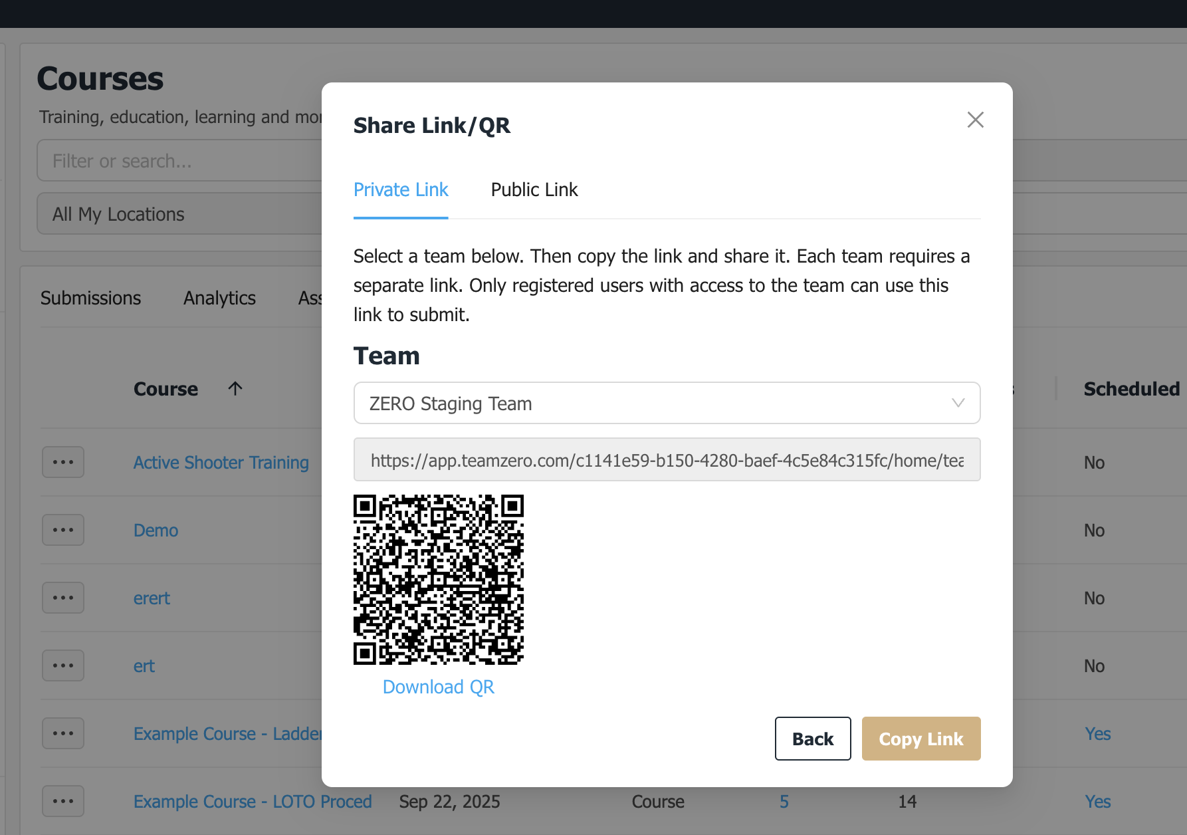1187x835 pixels.
Task: Click the teamzero share URL field
Action: click(667, 460)
